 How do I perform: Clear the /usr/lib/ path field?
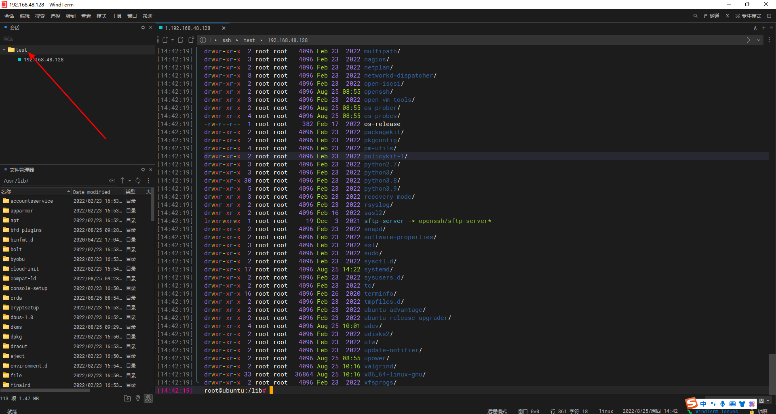[112, 181]
